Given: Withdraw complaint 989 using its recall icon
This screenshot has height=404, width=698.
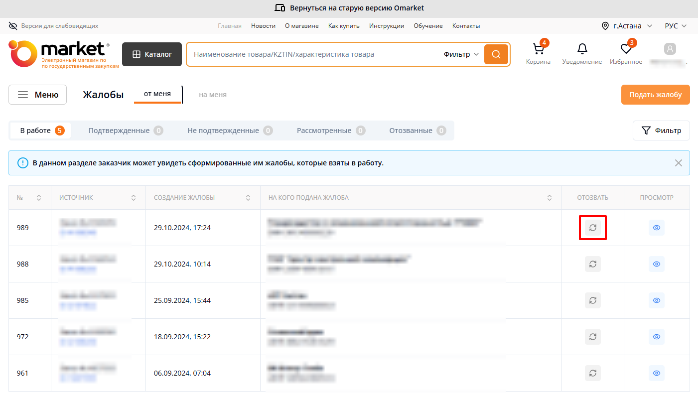Looking at the screenshot, I should [592, 228].
